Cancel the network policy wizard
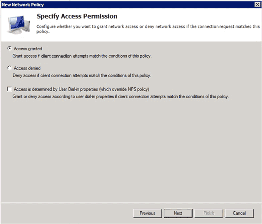Screen dimensions: 262x224 (x=239, y=213)
